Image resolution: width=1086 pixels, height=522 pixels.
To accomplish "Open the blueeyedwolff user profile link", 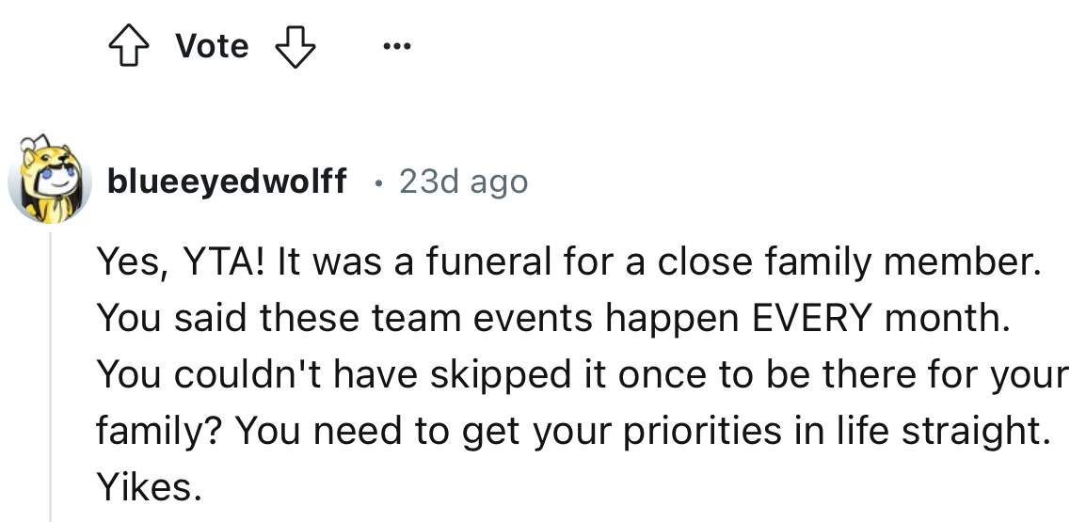I will 226,182.
